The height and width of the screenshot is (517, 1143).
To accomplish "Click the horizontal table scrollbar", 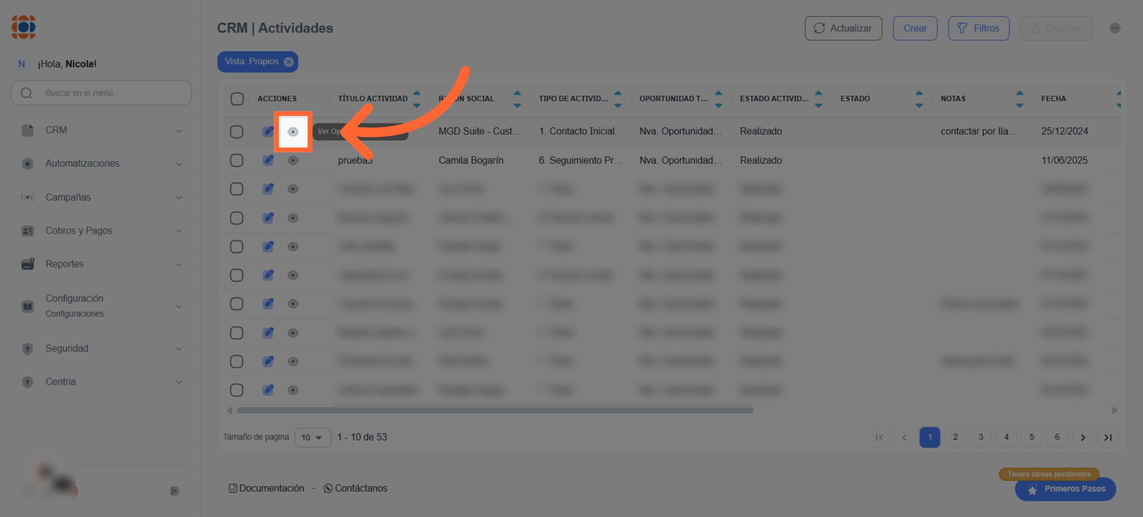I will coord(495,410).
